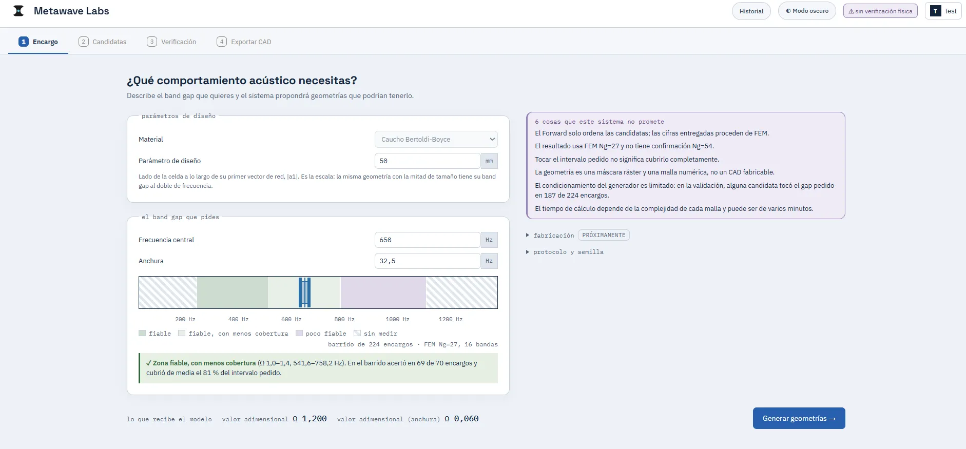The width and height of the screenshot is (966, 449).
Task: Click the Ω 0,060 anchura value
Action: [461, 419]
